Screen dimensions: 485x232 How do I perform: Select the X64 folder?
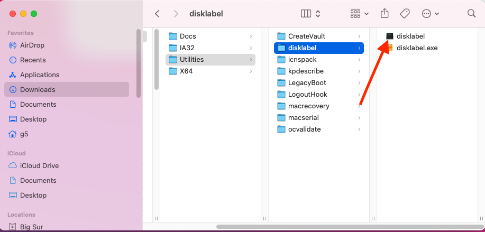click(x=211, y=71)
